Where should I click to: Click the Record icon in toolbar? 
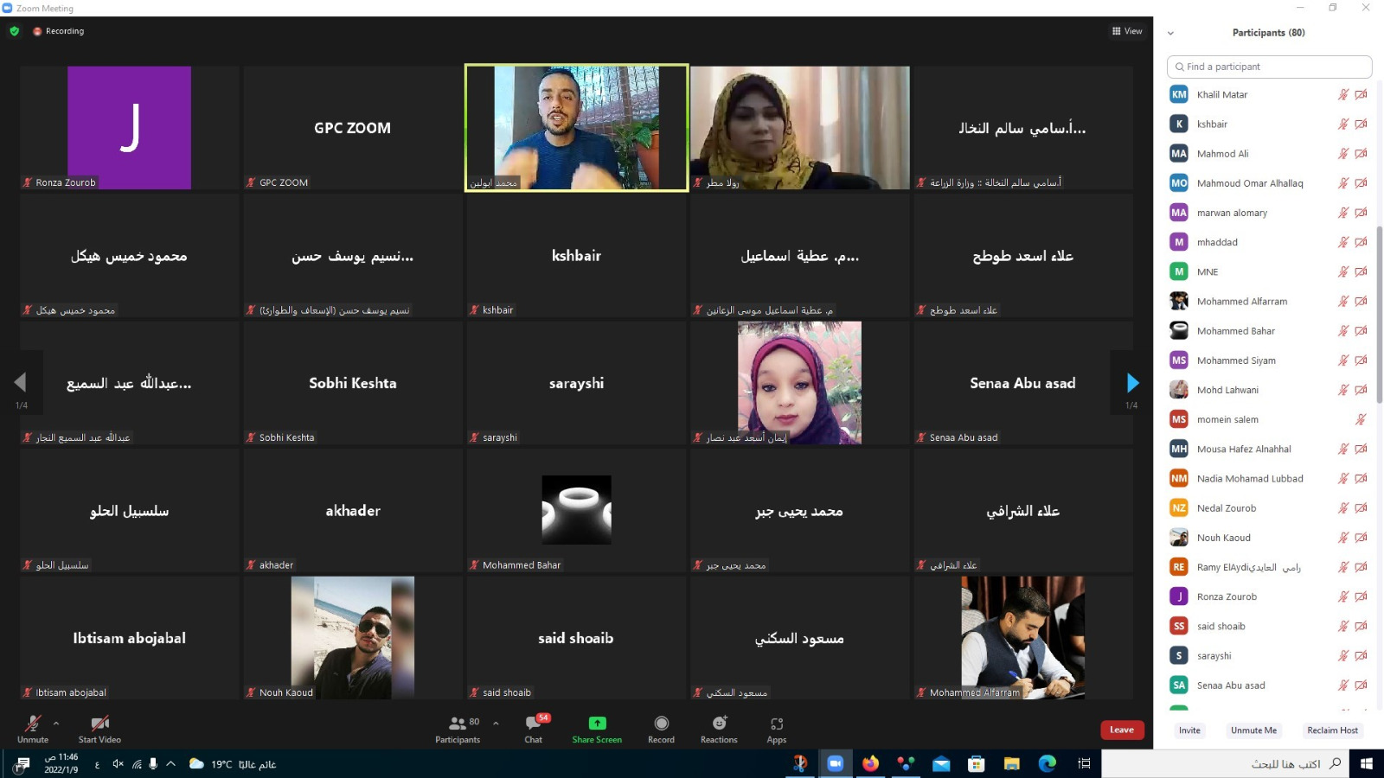(661, 724)
